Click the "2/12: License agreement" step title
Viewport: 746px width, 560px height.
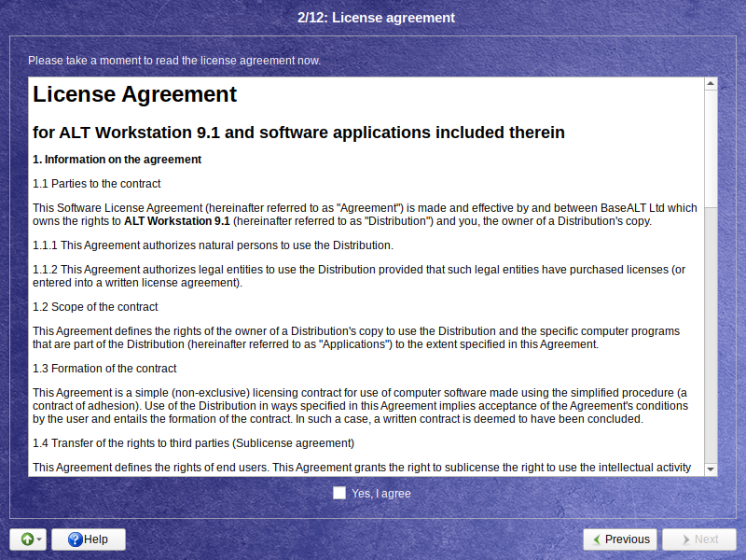point(377,18)
